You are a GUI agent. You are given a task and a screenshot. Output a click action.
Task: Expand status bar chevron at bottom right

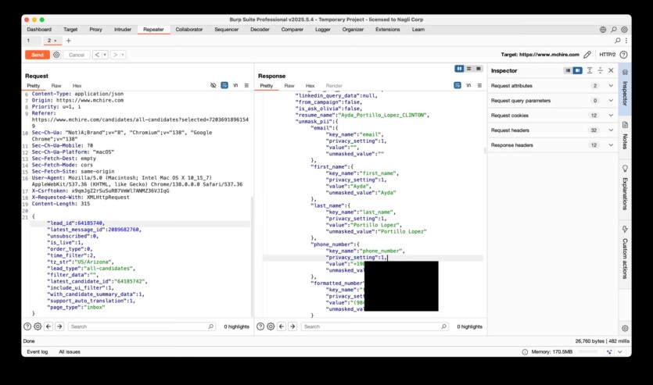tap(620, 351)
